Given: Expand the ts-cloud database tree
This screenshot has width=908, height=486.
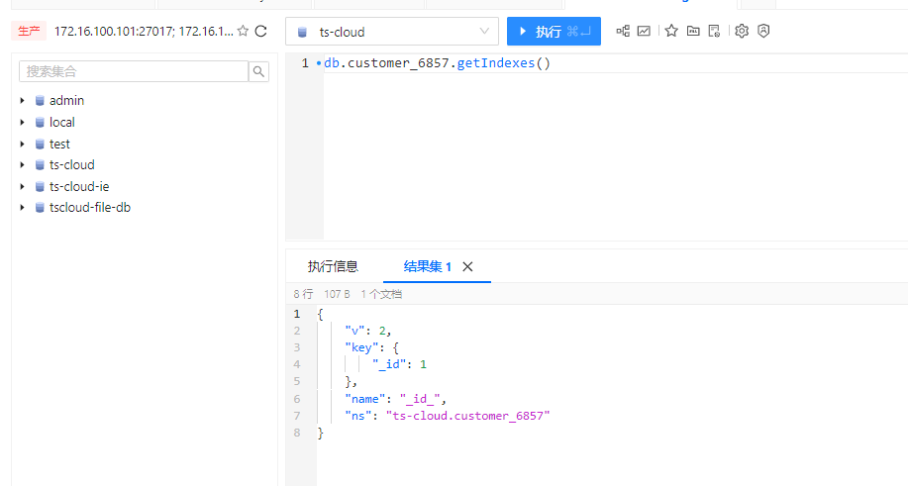Looking at the screenshot, I should [22, 165].
